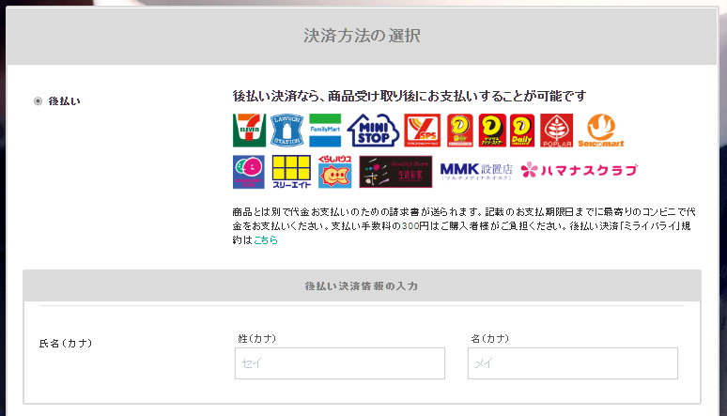The height and width of the screenshot is (416, 727).
Task: Click the 後払い決済情報の入力 section header
Action: click(362, 285)
